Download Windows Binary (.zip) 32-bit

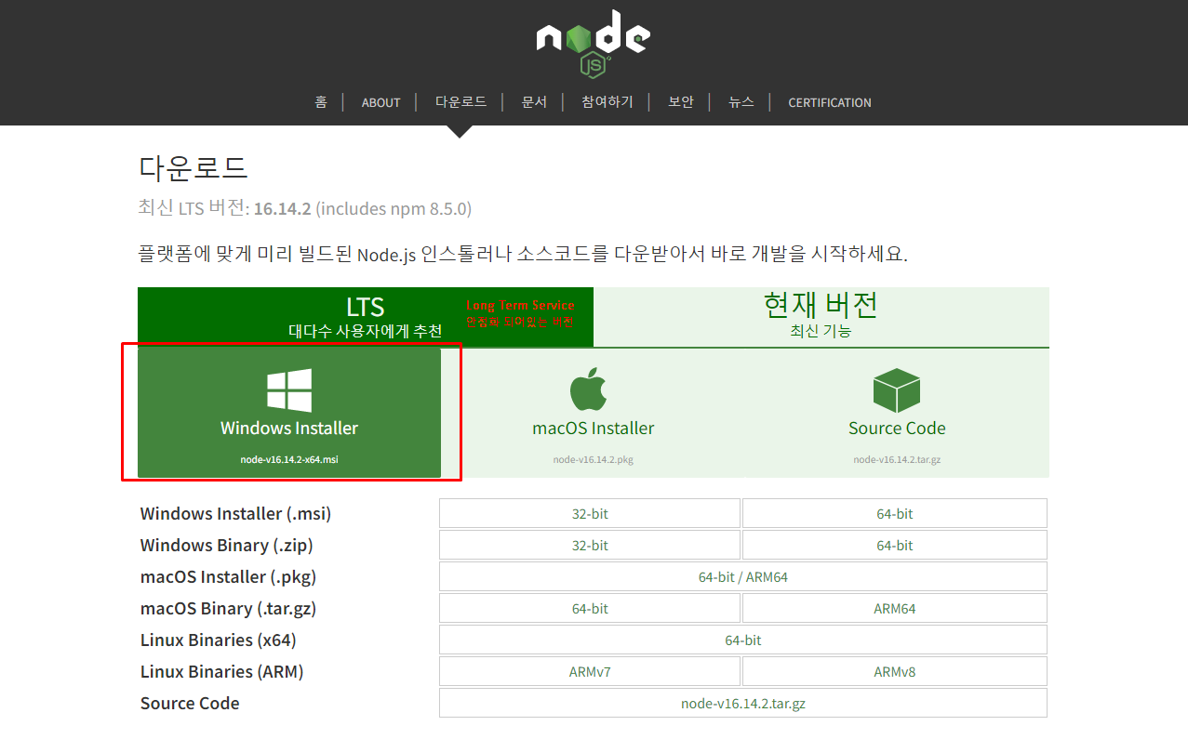point(590,545)
